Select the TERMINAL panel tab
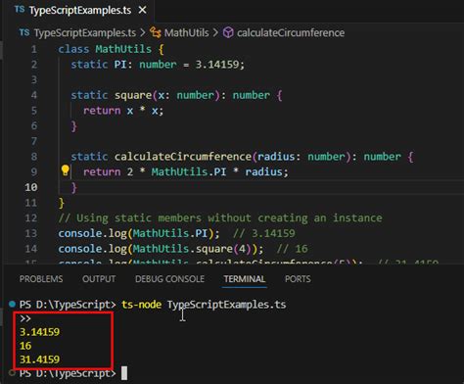 245,279
